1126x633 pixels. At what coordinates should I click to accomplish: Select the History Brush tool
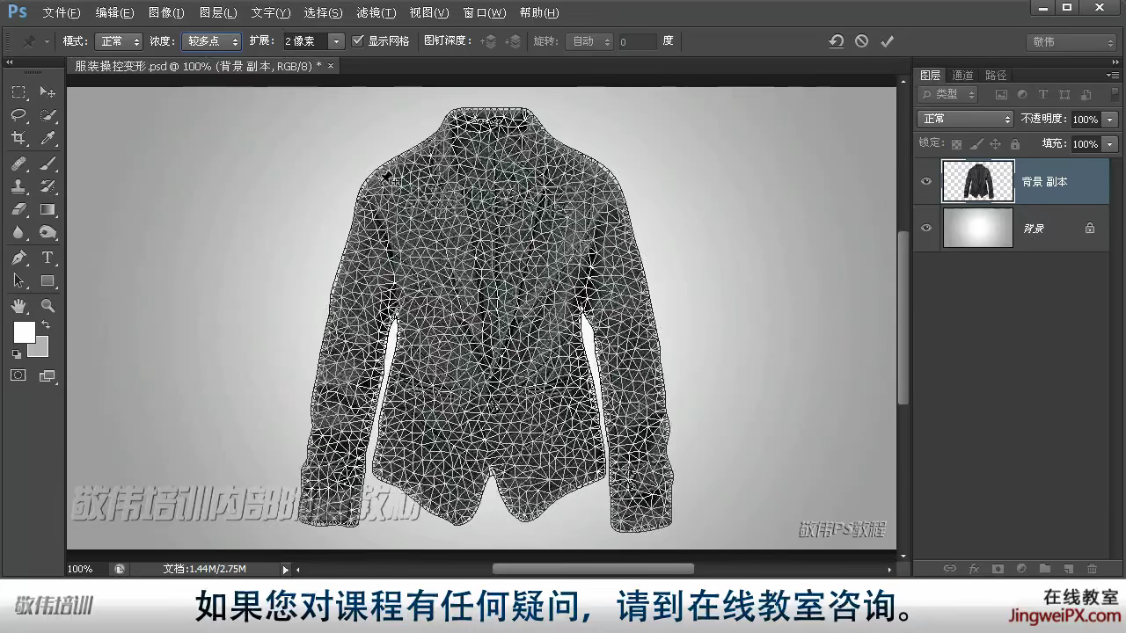pyautogui.click(x=48, y=186)
